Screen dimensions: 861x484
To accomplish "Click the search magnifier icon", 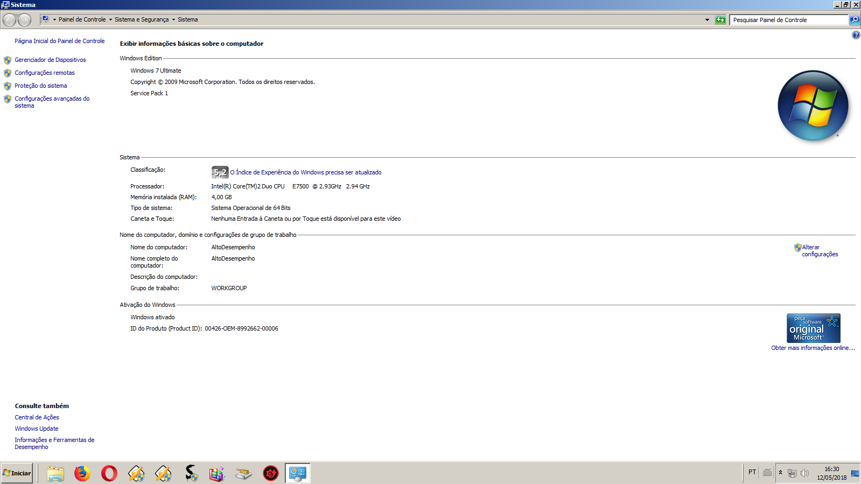I will coord(855,20).
